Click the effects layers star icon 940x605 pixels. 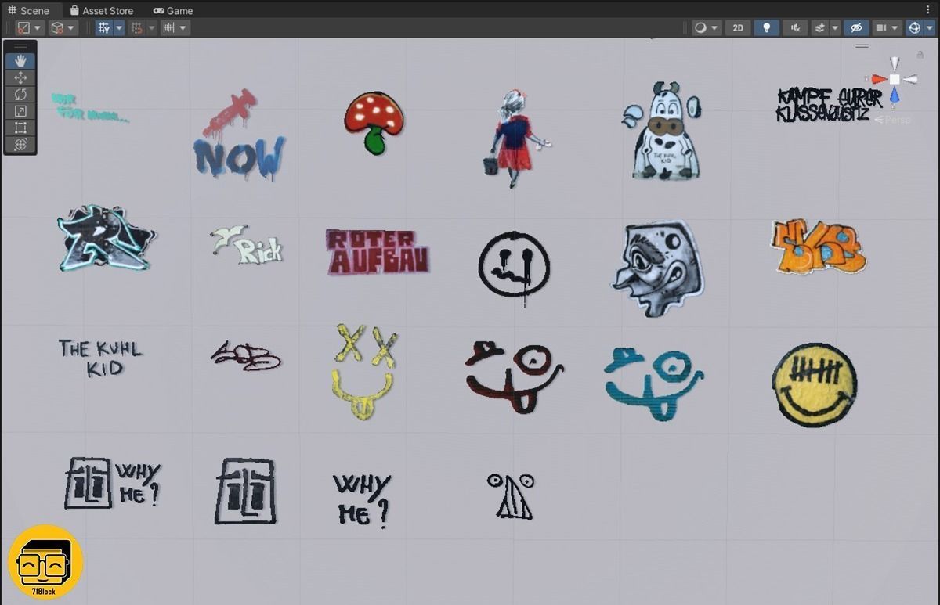point(820,27)
